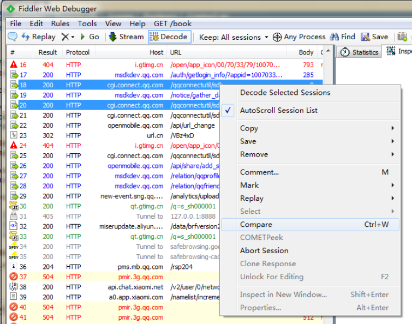
Task: Open the Rules menu
Action: point(60,23)
